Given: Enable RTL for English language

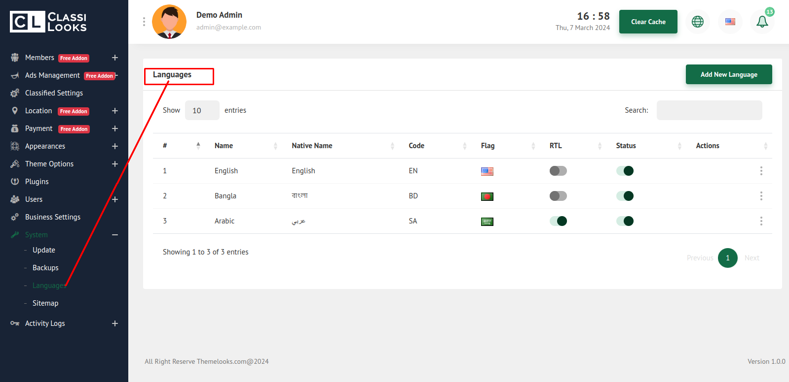Looking at the screenshot, I should (x=558, y=171).
